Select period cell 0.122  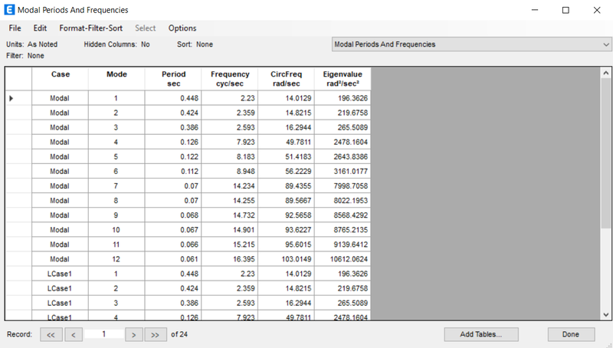173,157
